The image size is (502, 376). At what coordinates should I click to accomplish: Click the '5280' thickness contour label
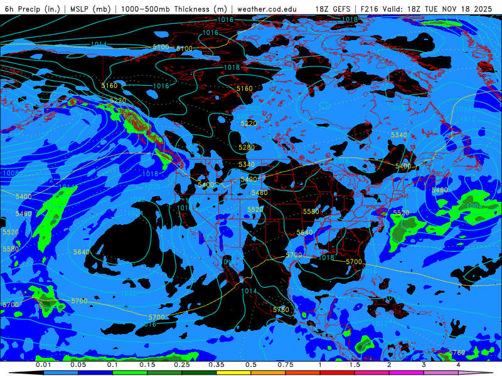click(x=247, y=147)
